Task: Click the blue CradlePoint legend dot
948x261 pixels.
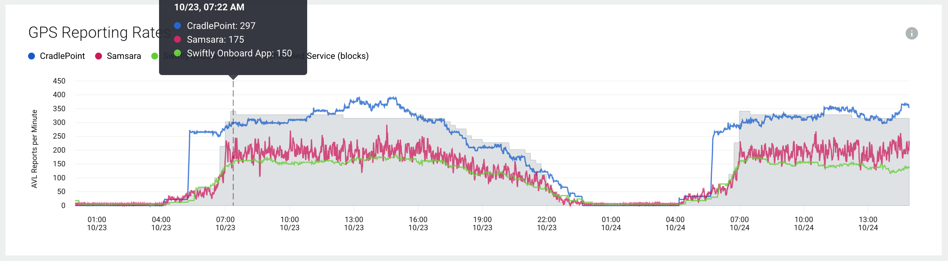Action: (x=31, y=56)
